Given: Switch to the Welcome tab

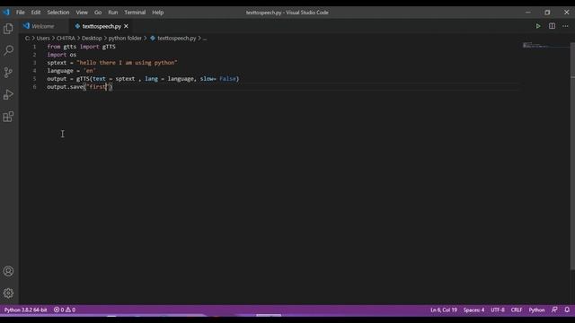Looking at the screenshot, I should 43,26.
